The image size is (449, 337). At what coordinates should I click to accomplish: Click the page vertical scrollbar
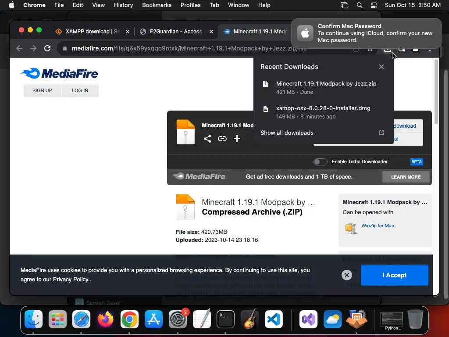pos(436,92)
